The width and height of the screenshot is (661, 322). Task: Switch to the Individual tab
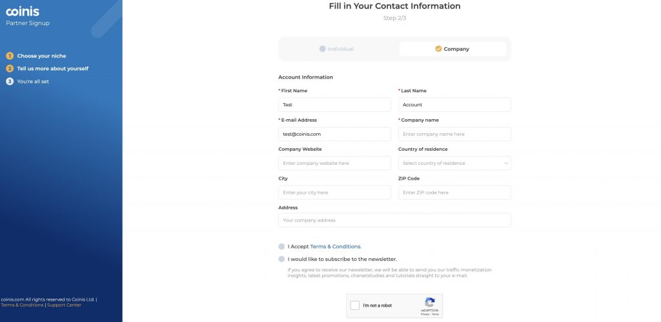(x=337, y=49)
